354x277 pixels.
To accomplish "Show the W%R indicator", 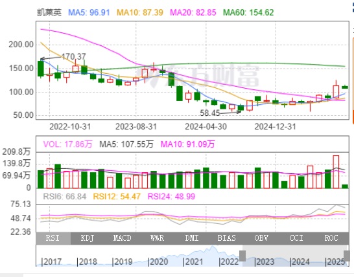I will click(x=158, y=238).
